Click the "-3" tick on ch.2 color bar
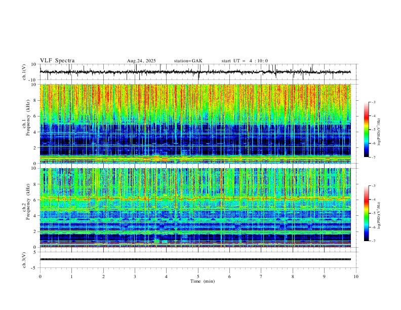The width and height of the screenshot is (401, 310). click(373, 186)
